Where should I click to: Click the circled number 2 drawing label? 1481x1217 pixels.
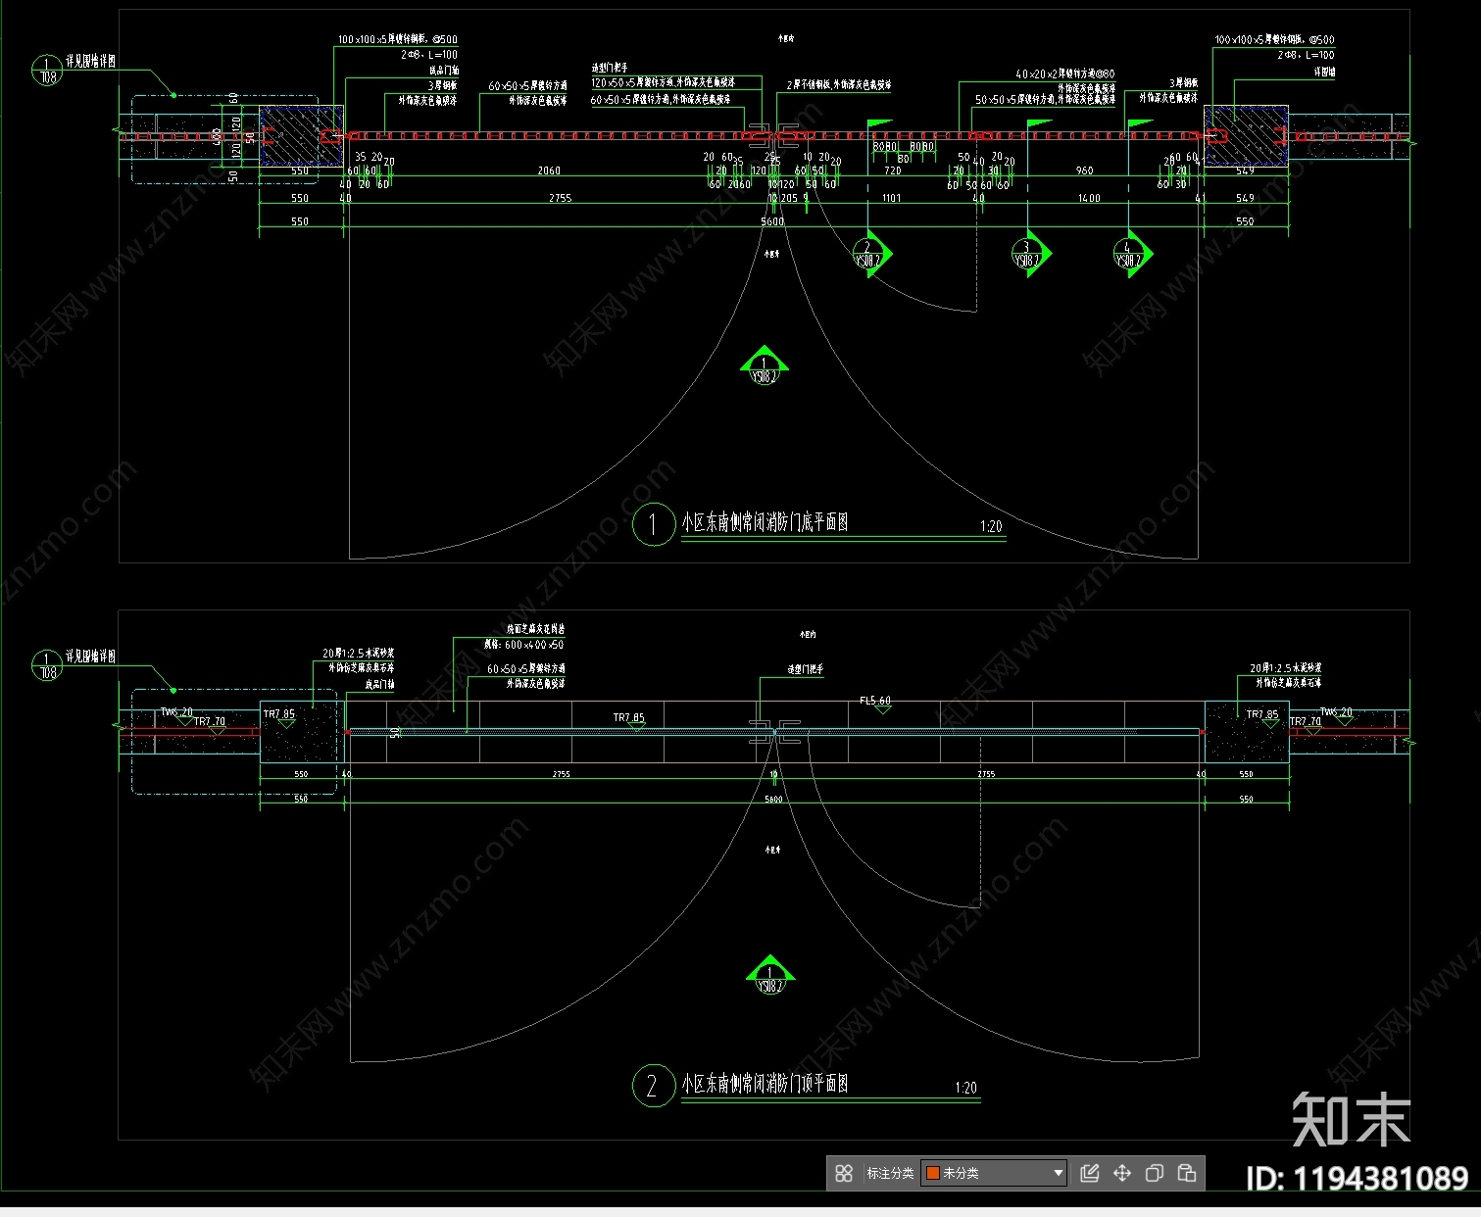tap(653, 1086)
